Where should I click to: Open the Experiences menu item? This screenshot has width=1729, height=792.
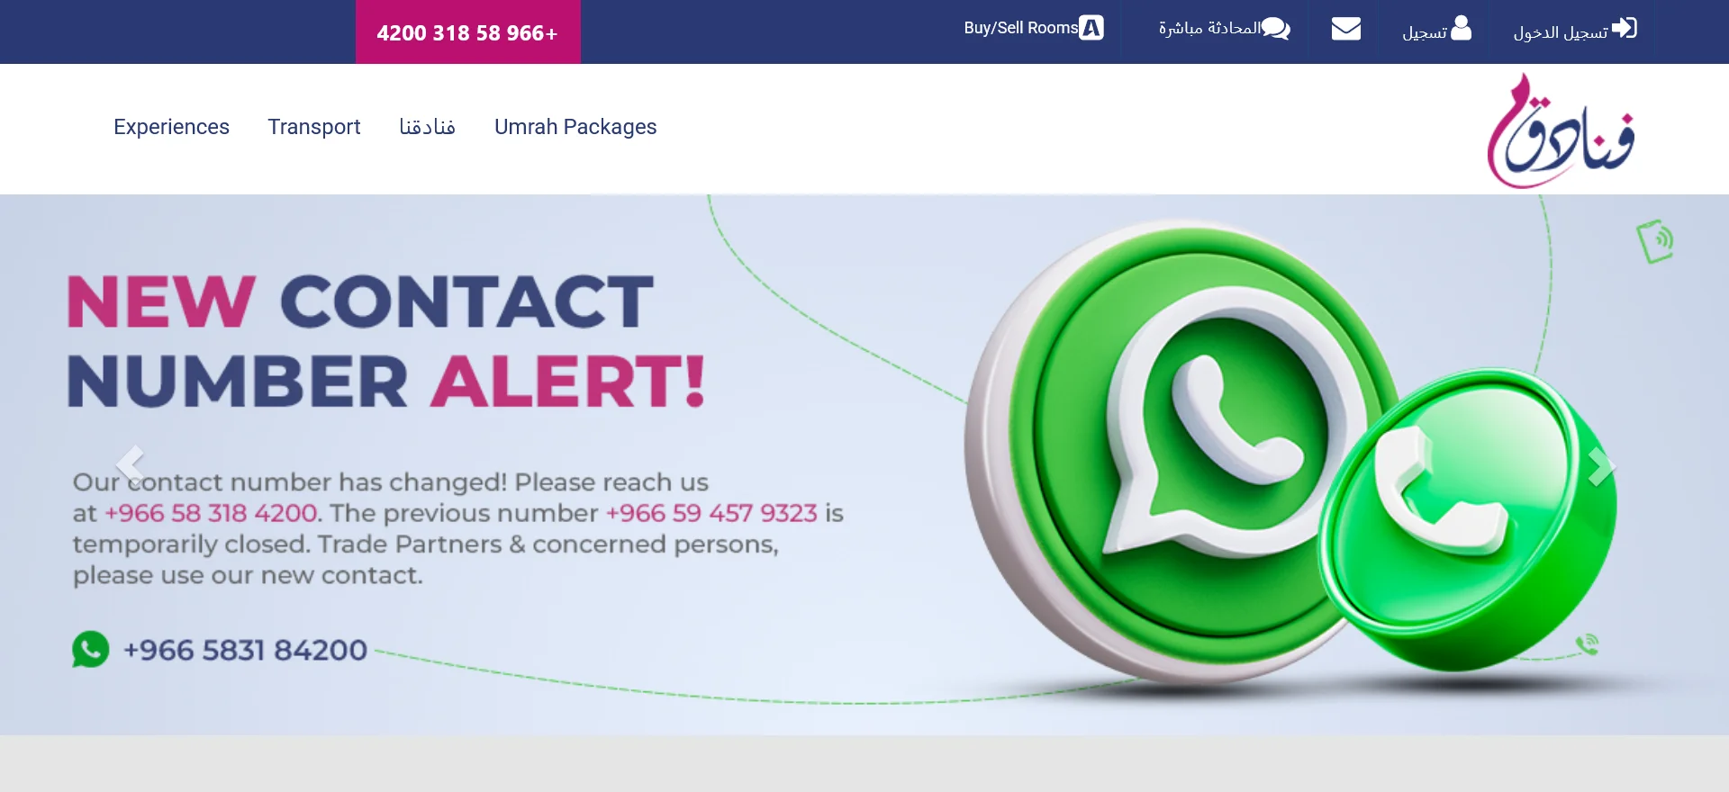click(171, 127)
